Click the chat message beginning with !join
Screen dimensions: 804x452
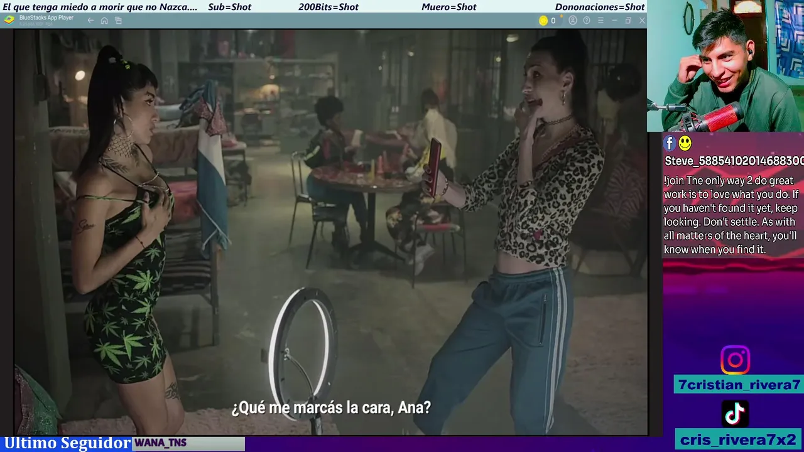click(x=731, y=215)
